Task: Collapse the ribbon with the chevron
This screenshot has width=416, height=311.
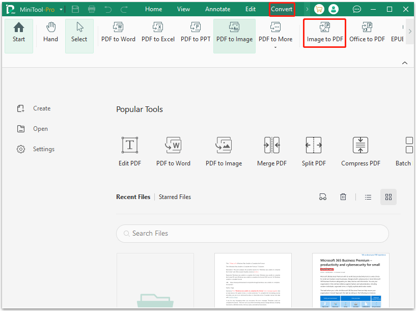Action: pyautogui.click(x=404, y=62)
